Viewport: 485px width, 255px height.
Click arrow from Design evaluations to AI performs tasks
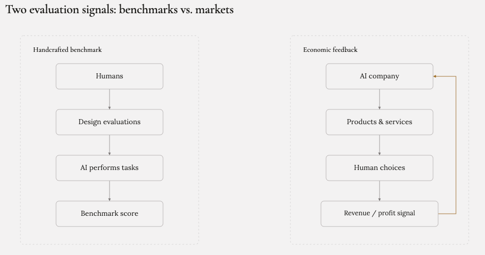110,145
